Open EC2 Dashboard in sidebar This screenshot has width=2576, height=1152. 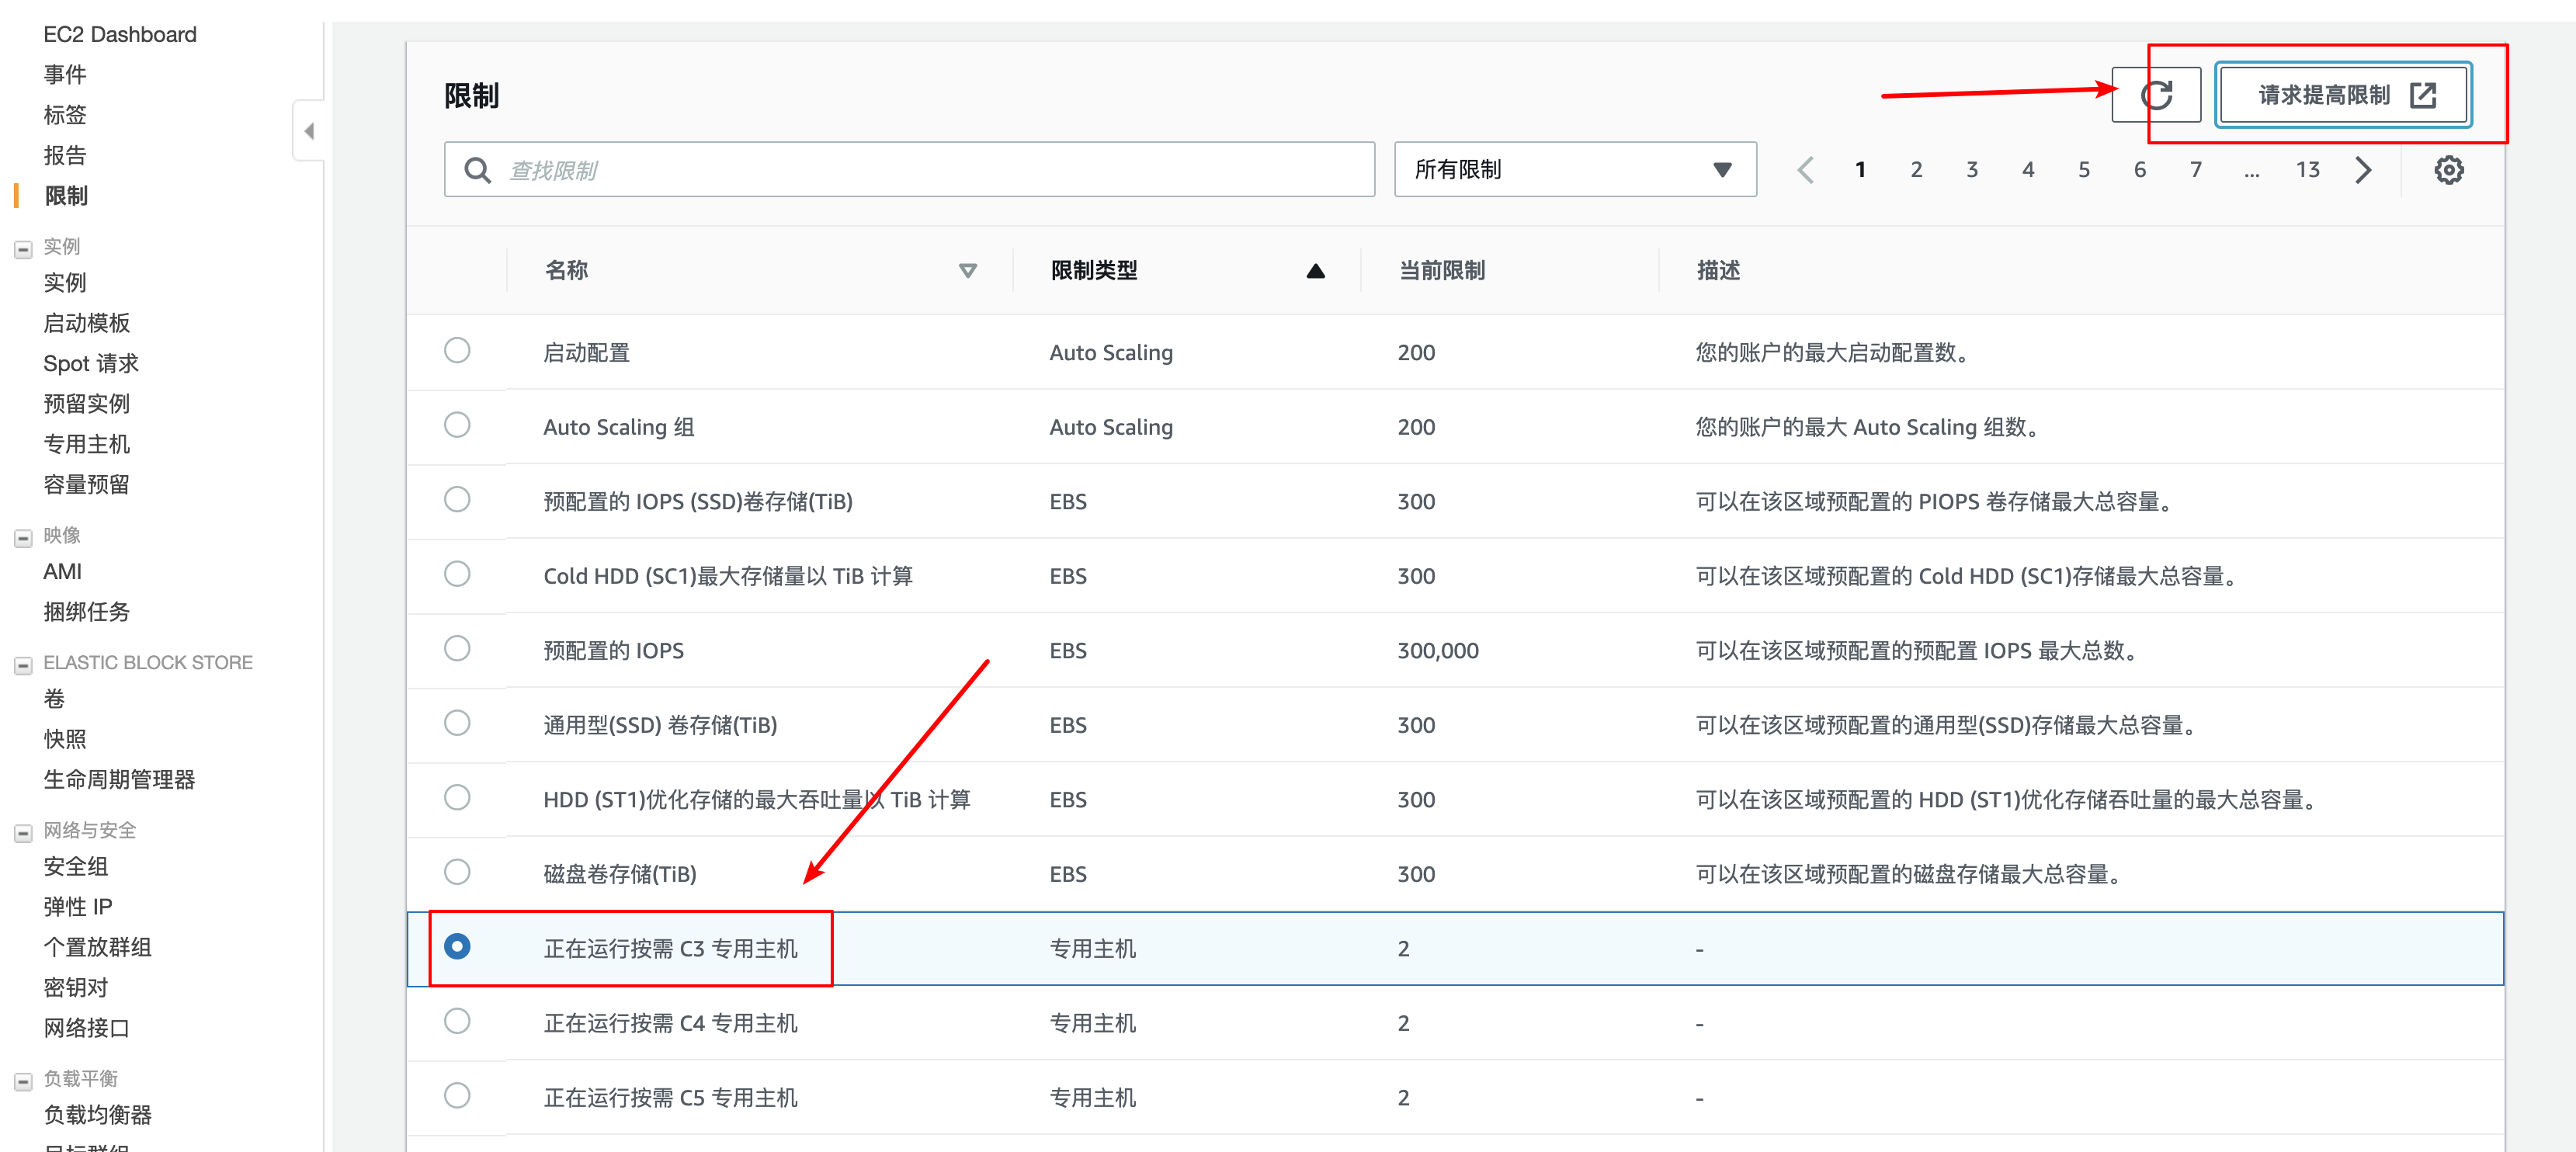119,34
